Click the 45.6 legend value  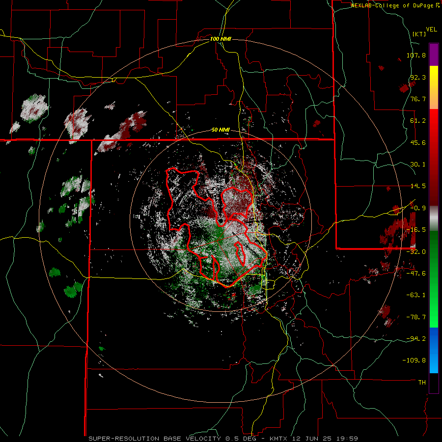(418, 142)
